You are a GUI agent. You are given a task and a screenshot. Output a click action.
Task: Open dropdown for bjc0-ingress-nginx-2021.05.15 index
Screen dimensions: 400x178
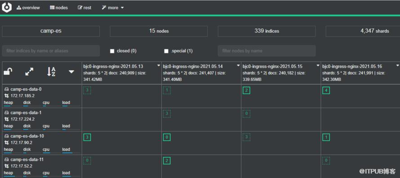pyautogui.click(x=318, y=66)
